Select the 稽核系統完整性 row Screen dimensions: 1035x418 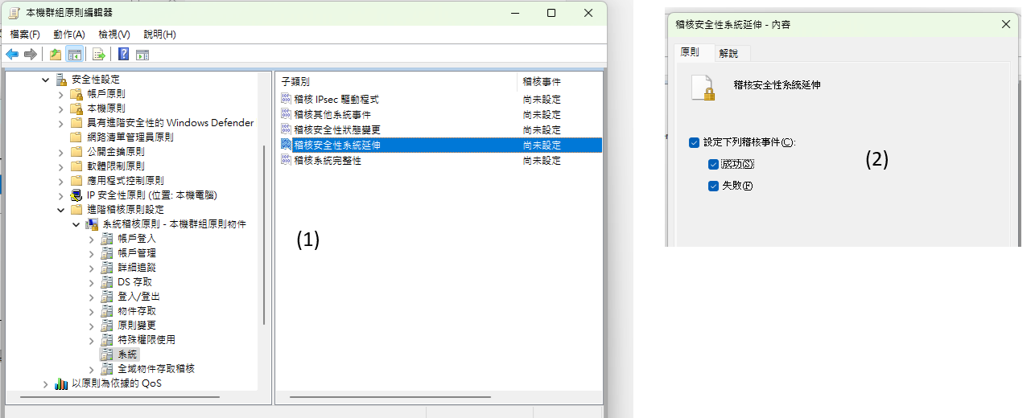point(439,160)
